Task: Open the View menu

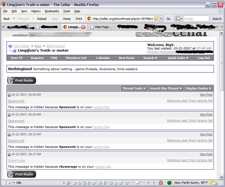Action: tap(24, 11)
